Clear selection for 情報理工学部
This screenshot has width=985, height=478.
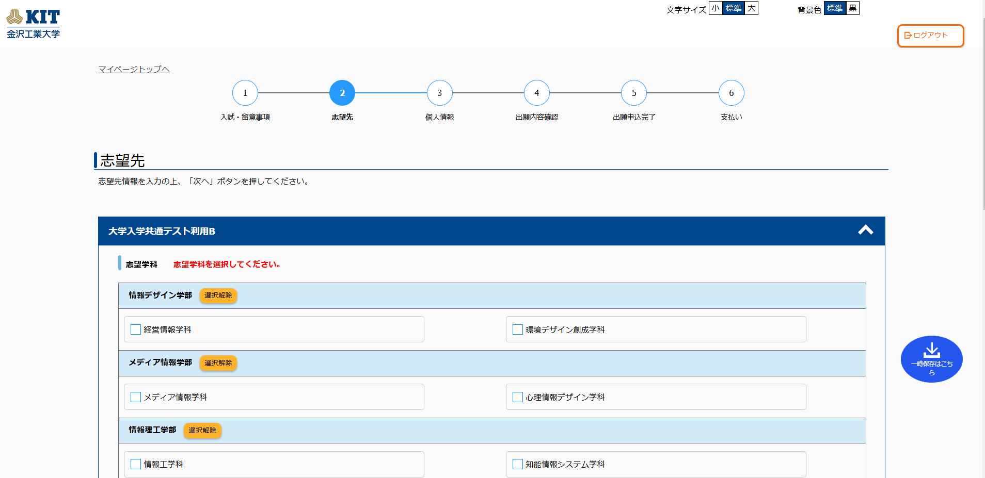click(202, 431)
